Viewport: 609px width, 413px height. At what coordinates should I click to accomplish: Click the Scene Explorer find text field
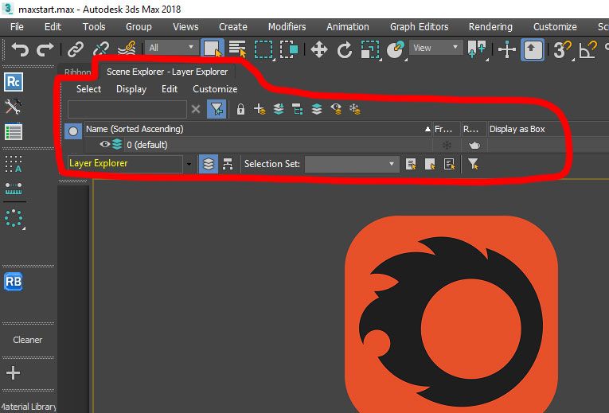click(127, 109)
